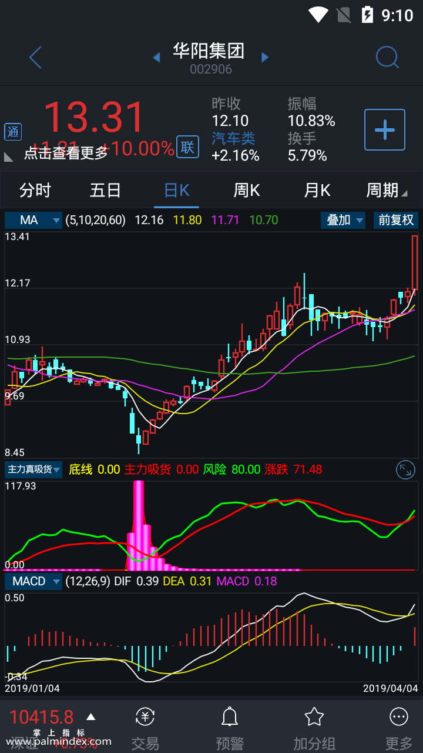Tap the 换手 5.79% value

(307, 155)
